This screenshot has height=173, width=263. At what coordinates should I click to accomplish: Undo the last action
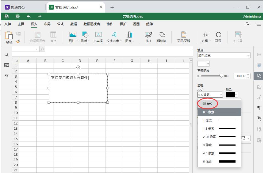[x=29, y=16]
